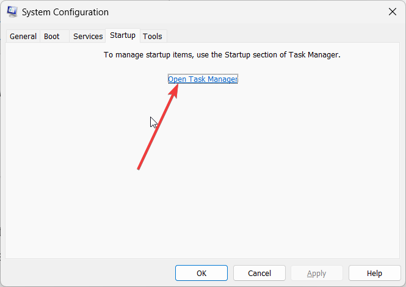Click the "System Configuration" window title text
This screenshot has width=406, height=287.
[x=65, y=12]
